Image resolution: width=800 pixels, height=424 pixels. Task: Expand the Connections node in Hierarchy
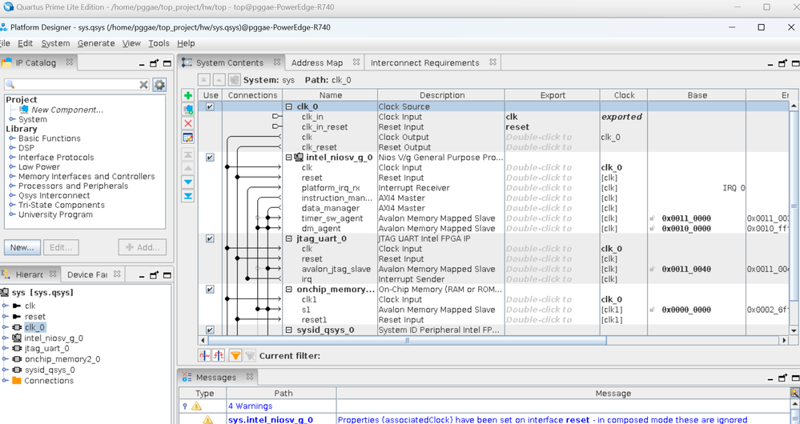point(6,381)
